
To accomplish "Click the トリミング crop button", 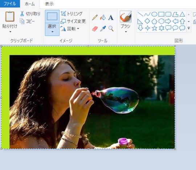I will coord(72,14).
